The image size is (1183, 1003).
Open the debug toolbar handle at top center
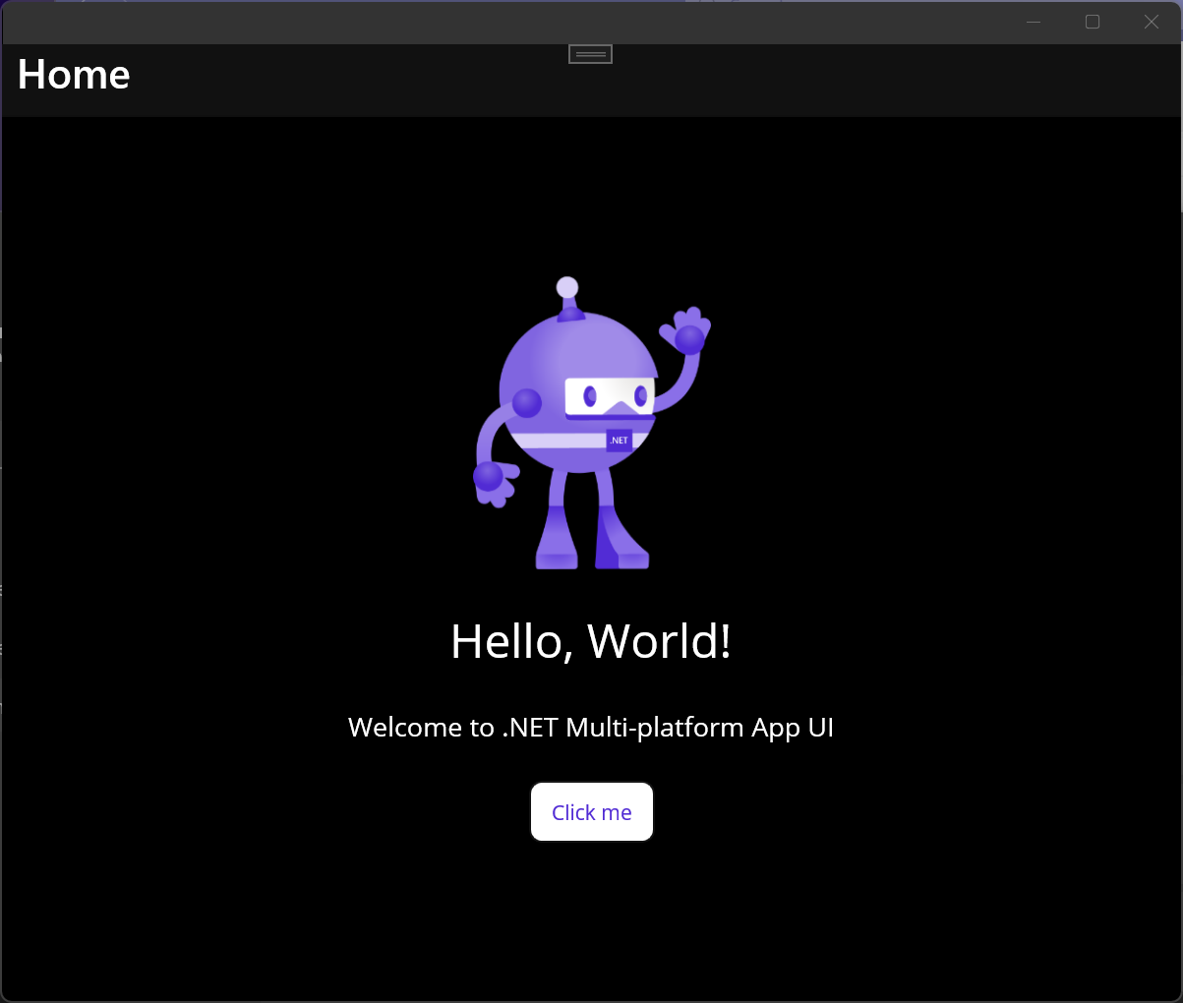click(591, 54)
